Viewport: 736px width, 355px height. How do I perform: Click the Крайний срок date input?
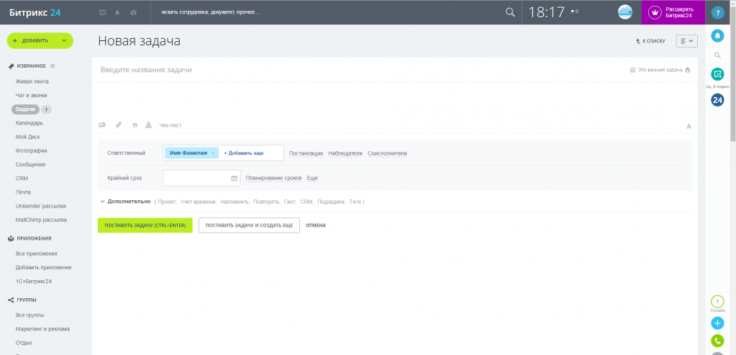click(201, 179)
